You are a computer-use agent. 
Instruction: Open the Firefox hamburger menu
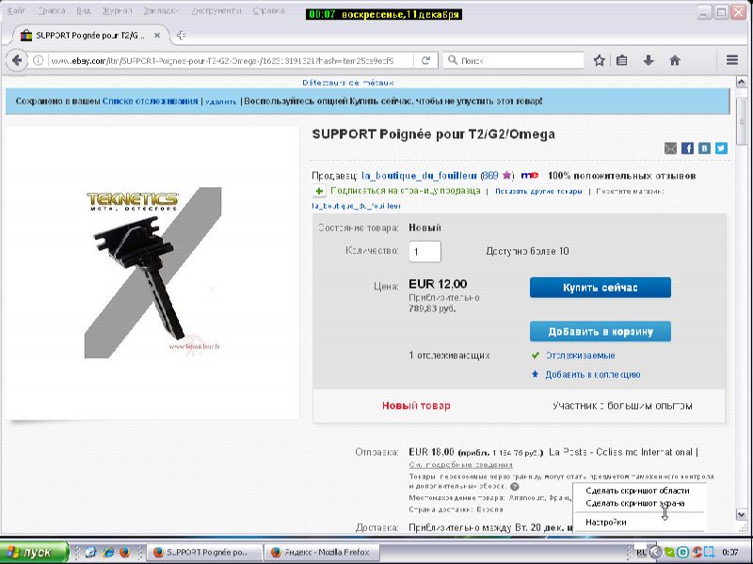[x=733, y=60]
